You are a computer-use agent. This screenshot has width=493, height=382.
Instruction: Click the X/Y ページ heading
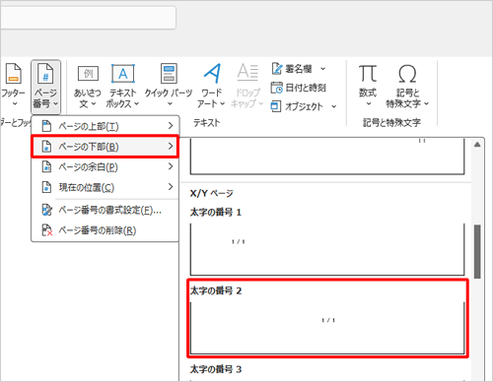(x=211, y=193)
